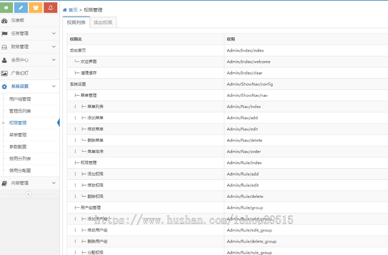Screen dimensions: 388x255
Task: Click the 广告幻灯 picture icon in sidebar
Action: pos(4,73)
